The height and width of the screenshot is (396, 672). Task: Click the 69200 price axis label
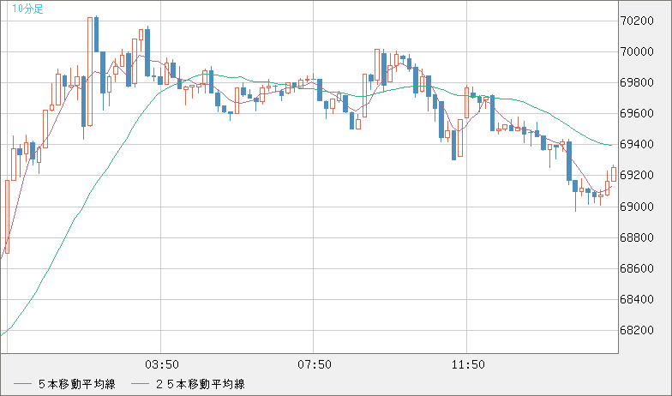(637, 175)
